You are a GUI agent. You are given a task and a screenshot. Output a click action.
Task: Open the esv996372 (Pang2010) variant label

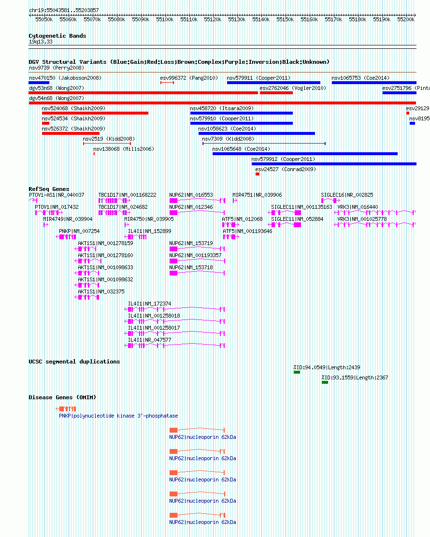pyautogui.click(x=189, y=78)
